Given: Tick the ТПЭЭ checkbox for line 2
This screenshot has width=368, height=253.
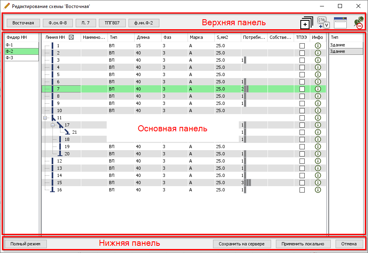Looking at the screenshot, I should point(302,53).
